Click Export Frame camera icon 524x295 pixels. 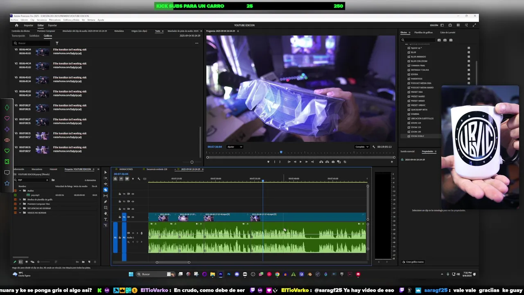(333, 162)
